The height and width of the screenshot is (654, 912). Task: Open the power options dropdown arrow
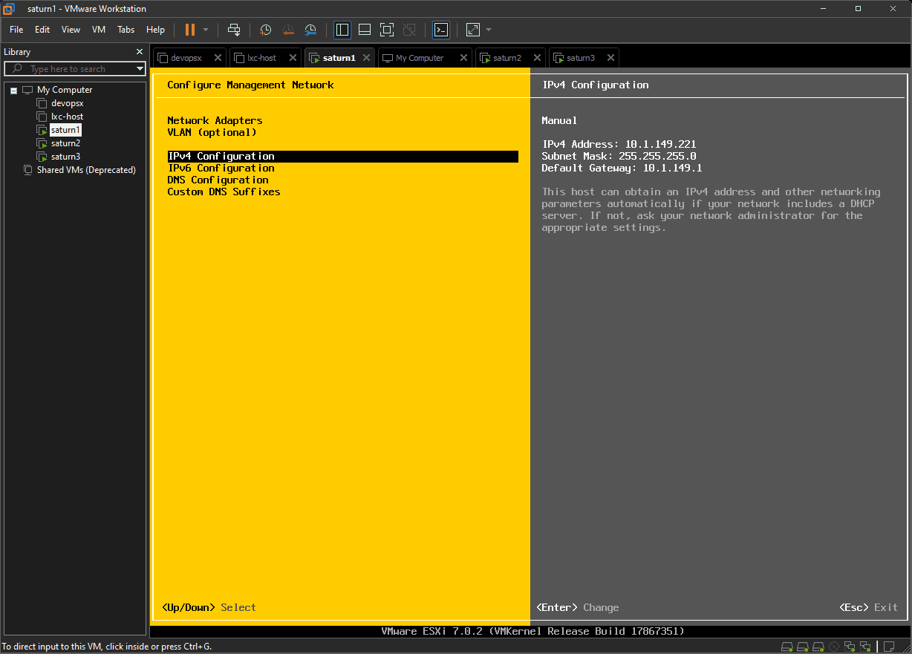pyautogui.click(x=206, y=30)
